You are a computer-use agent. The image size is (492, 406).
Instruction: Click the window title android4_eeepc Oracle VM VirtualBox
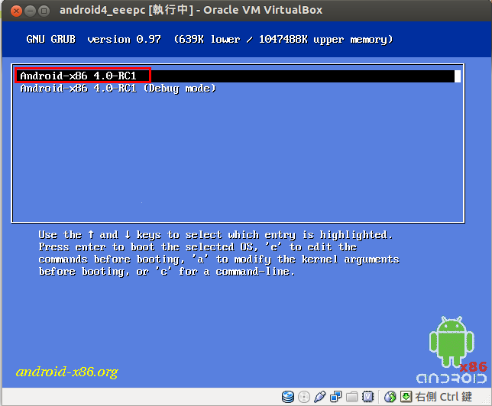(x=191, y=10)
